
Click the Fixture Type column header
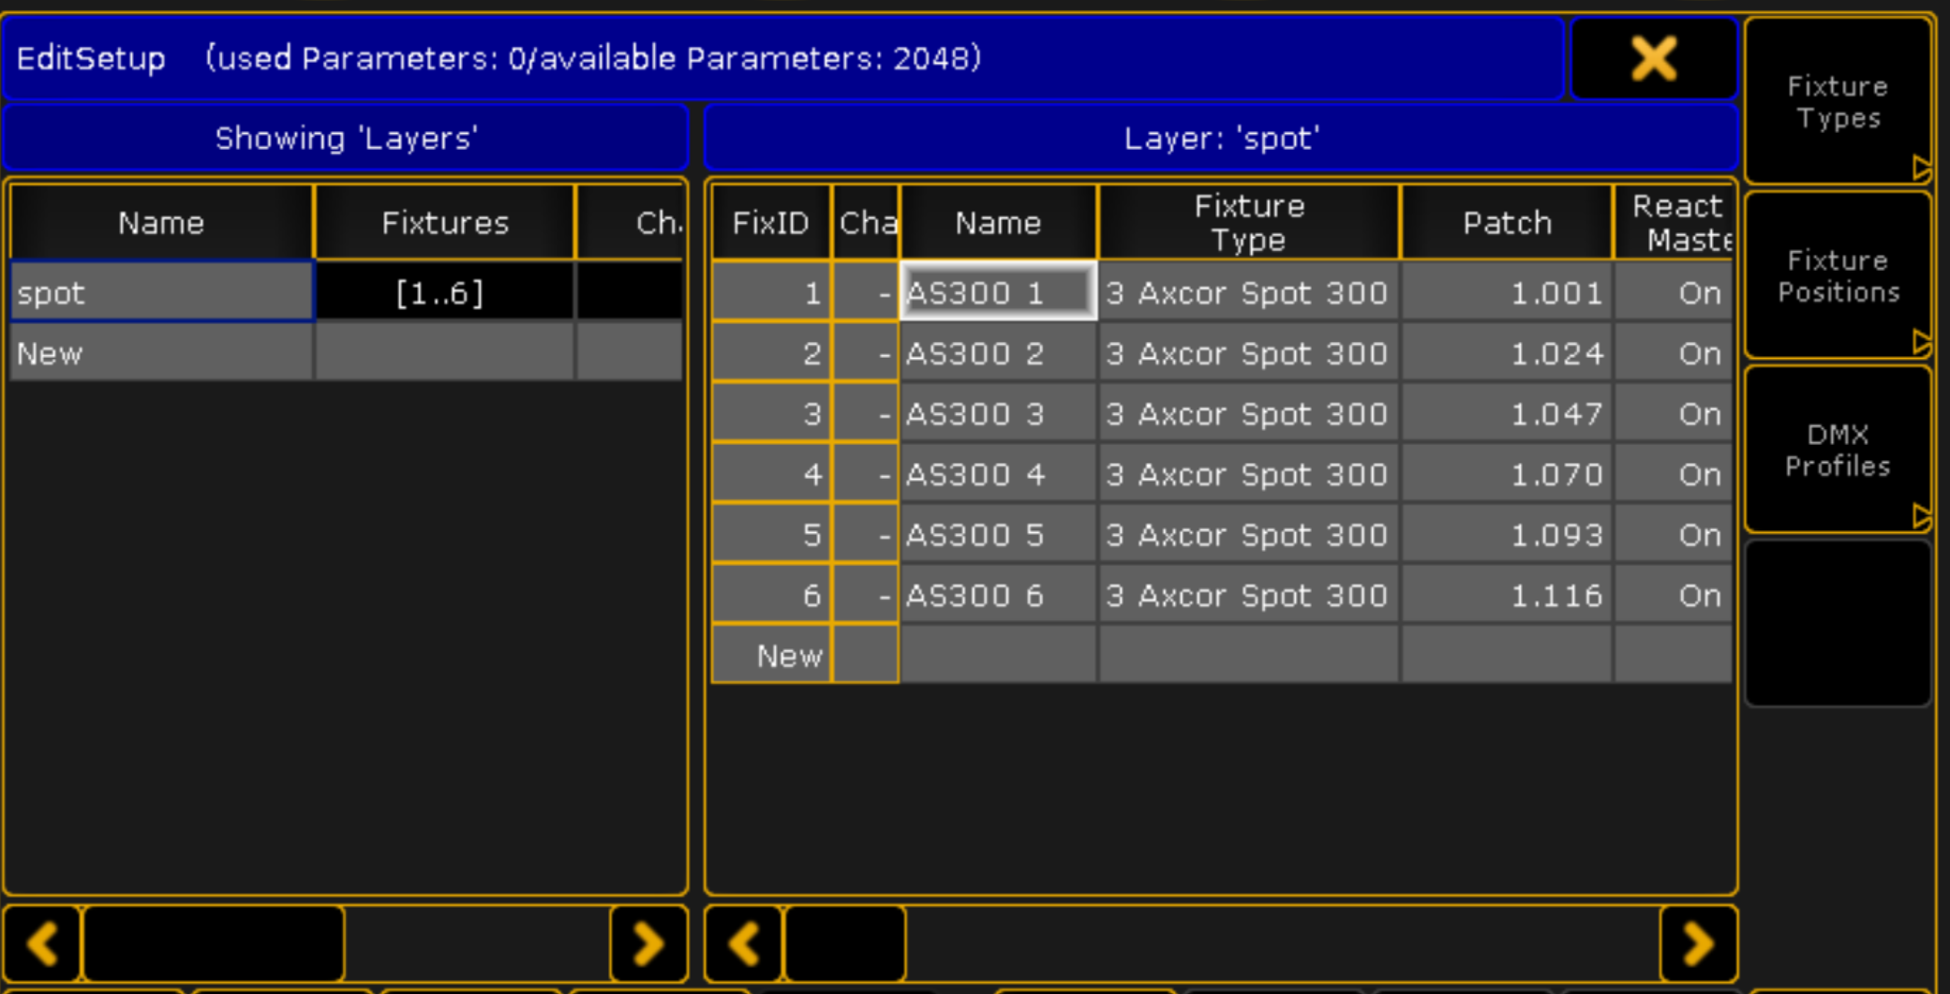1249,222
